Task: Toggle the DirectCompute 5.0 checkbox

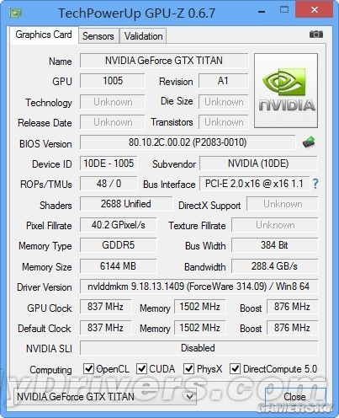Action: [235, 368]
